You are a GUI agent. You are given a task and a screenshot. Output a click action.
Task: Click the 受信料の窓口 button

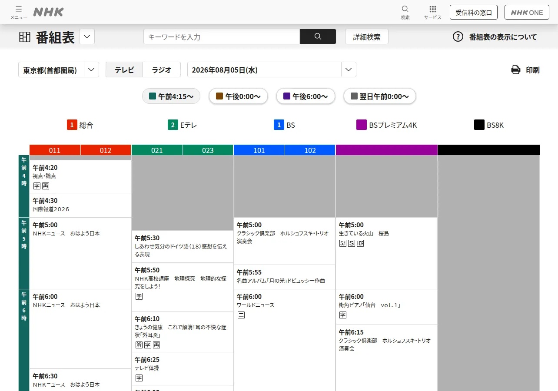[474, 12]
